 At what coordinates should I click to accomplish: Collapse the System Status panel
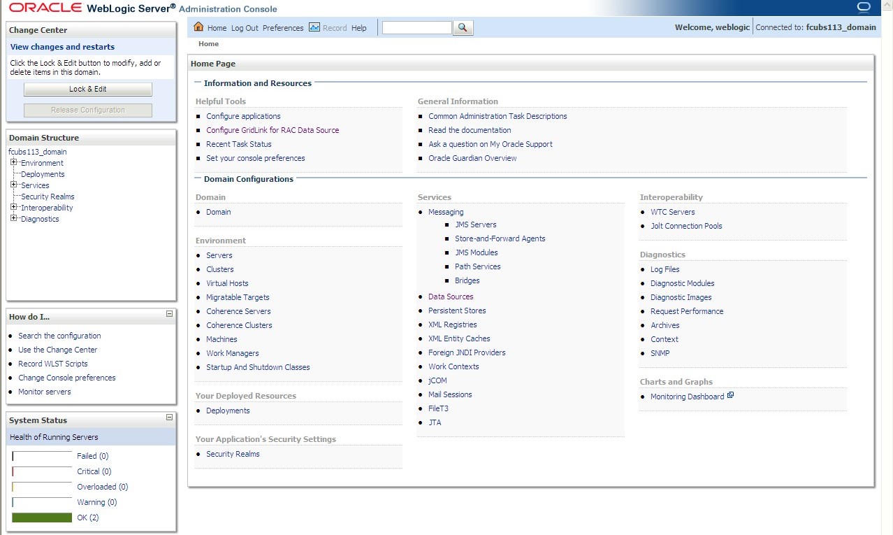tap(169, 418)
